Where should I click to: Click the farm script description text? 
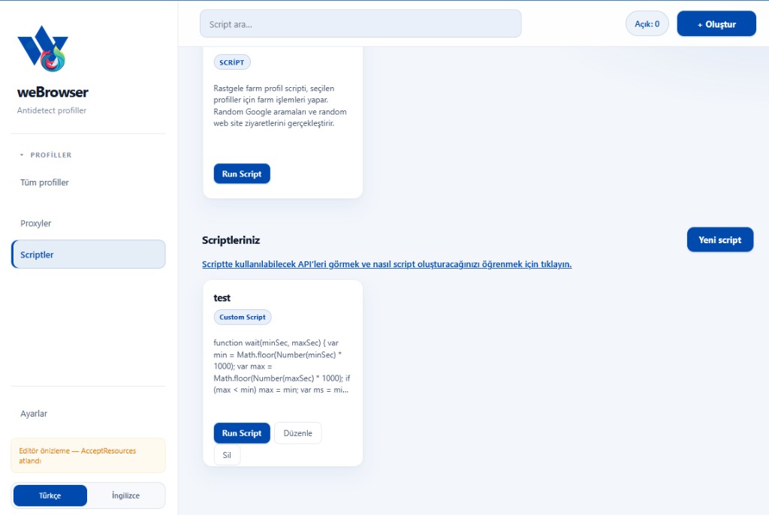[280, 106]
